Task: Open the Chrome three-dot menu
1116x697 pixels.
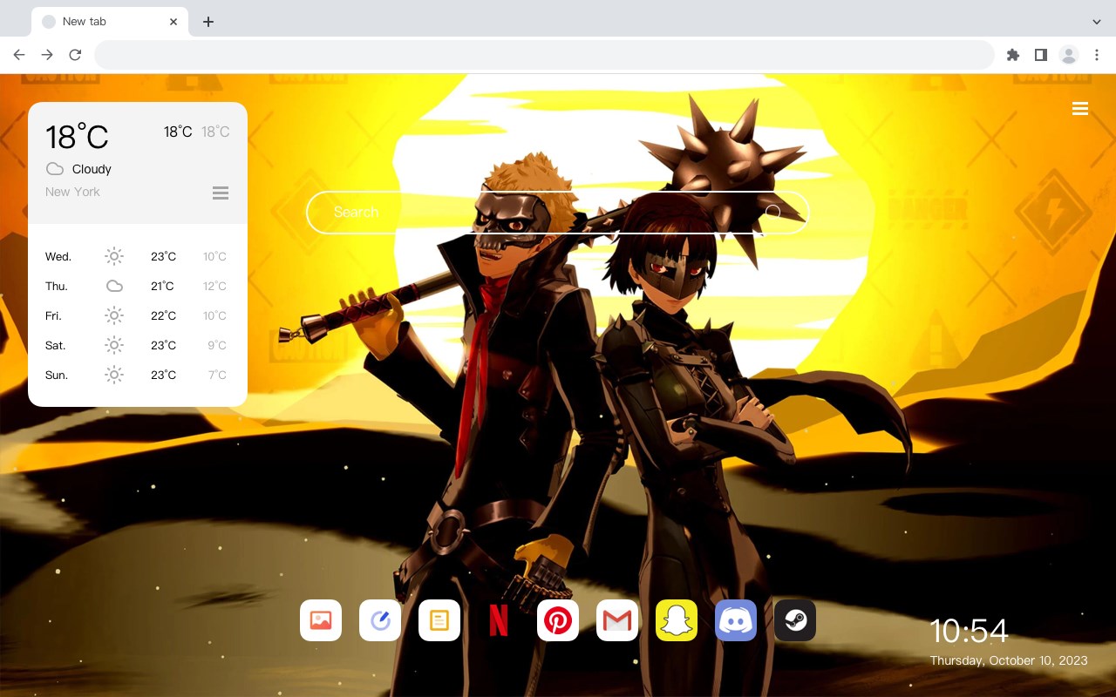Action: (x=1097, y=55)
